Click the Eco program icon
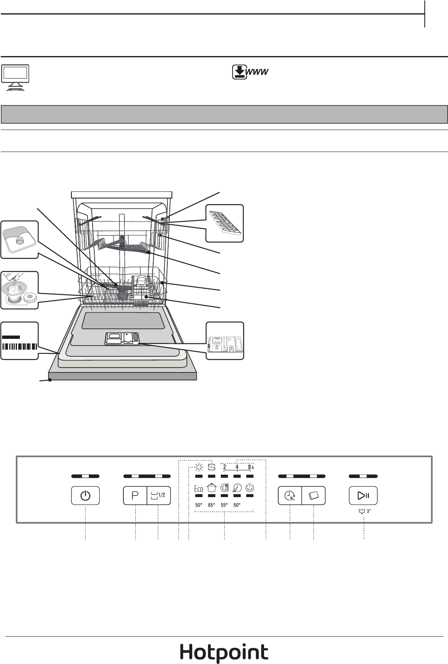Viewport: 448px width, 664px height. click(199, 489)
